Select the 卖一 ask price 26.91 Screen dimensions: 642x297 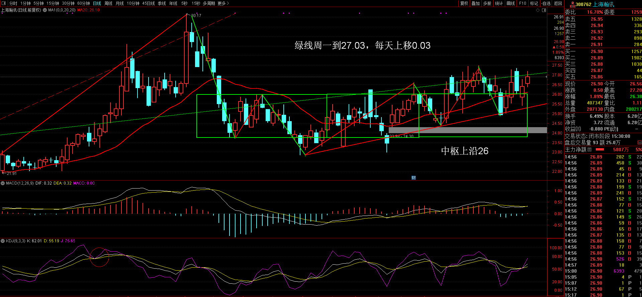coord(597,44)
